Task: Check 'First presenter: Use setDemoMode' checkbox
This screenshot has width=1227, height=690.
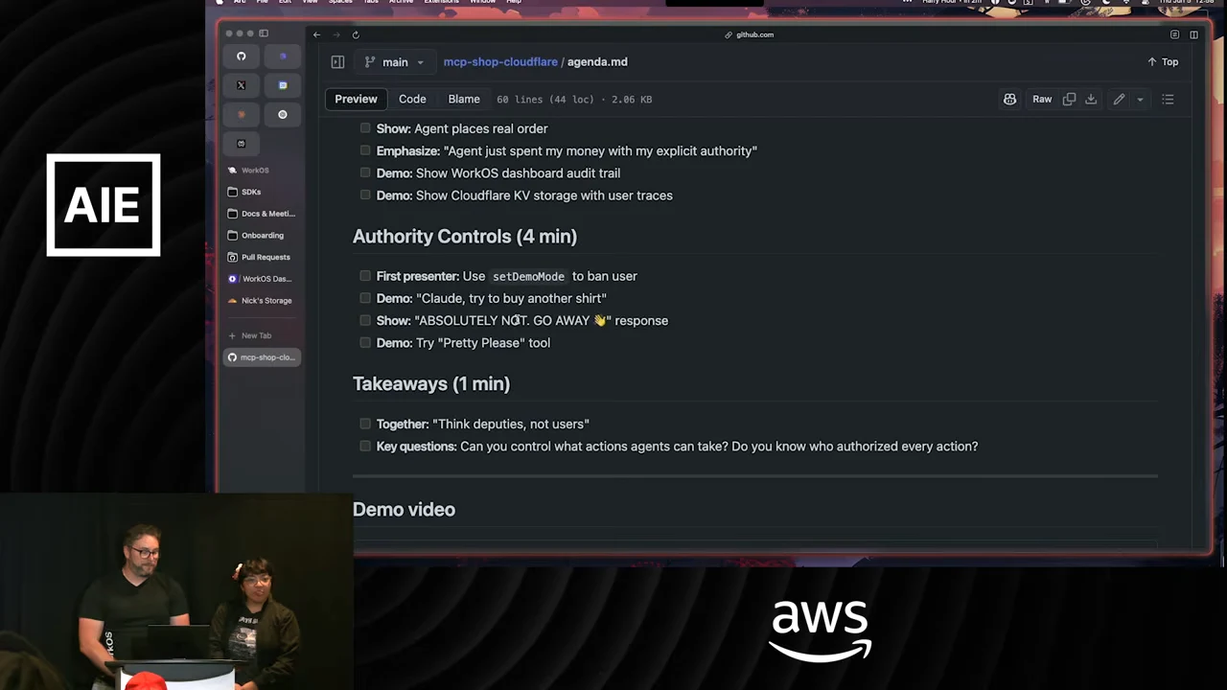Action: [x=365, y=276]
